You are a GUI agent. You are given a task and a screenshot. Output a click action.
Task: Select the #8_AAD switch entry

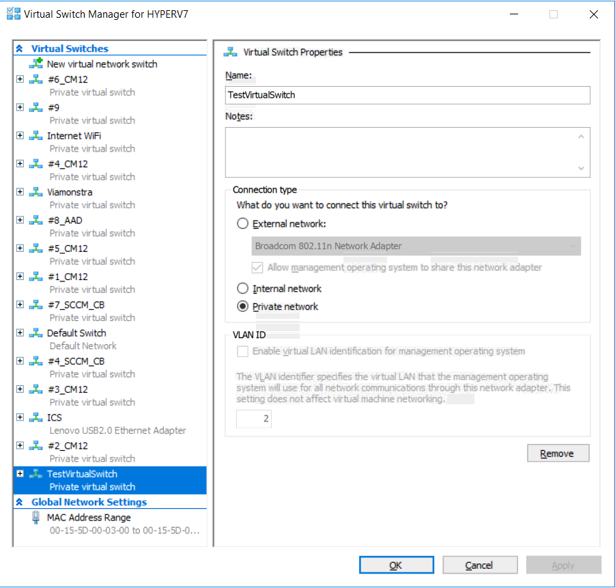(x=110, y=227)
